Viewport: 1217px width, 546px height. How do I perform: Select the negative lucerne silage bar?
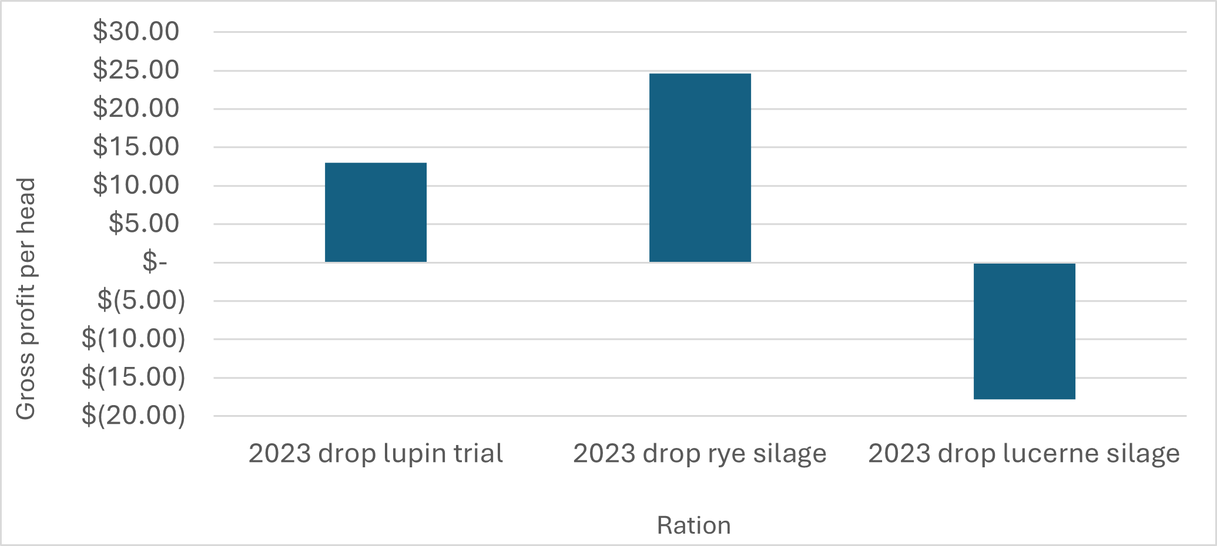click(x=1024, y=331)
